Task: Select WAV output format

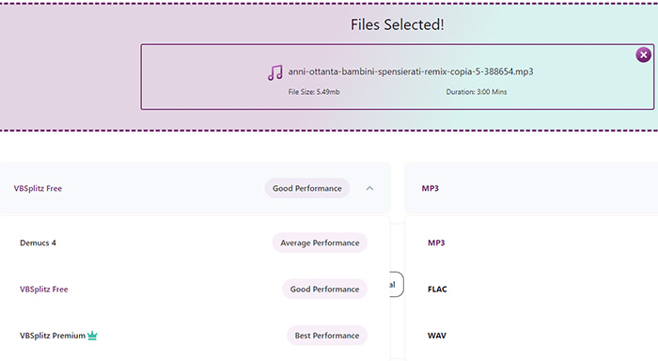Action: click(532, 336)
